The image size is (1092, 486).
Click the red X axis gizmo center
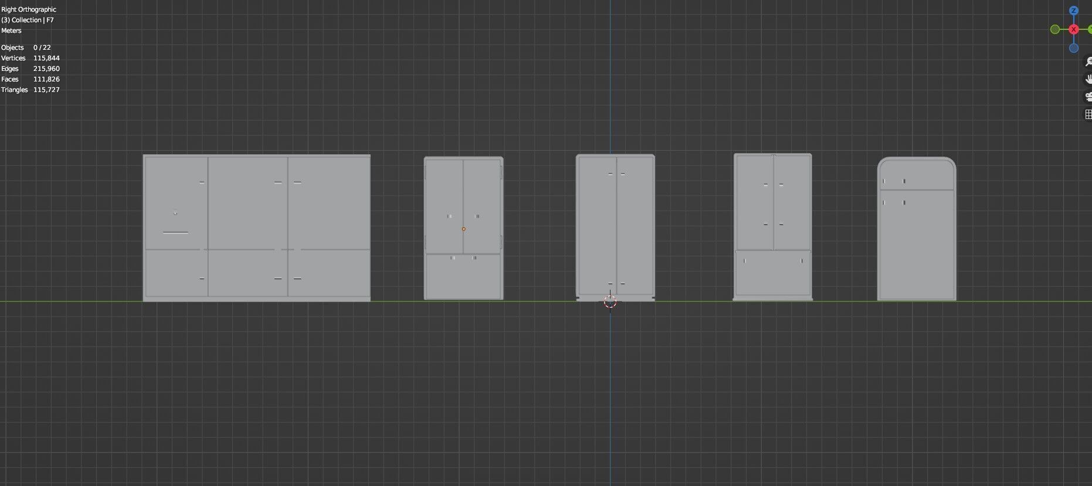(x=1074, y=29)
